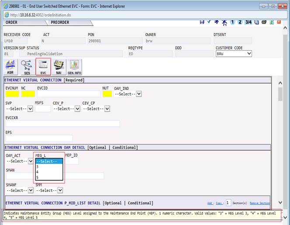Click the MEP_ID input field
The image size is (290, 225).
pyautogui.click(x=72, y=161)
